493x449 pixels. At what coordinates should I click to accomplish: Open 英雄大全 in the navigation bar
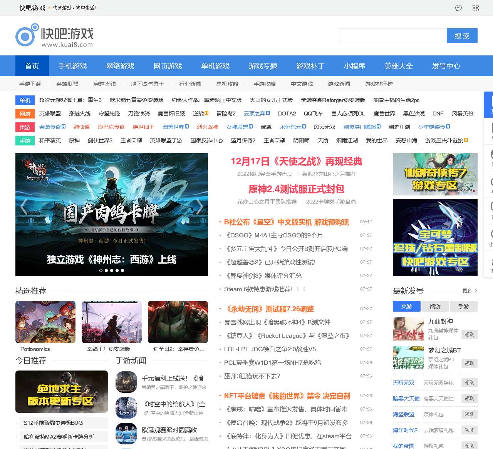[x=398, y=66]
